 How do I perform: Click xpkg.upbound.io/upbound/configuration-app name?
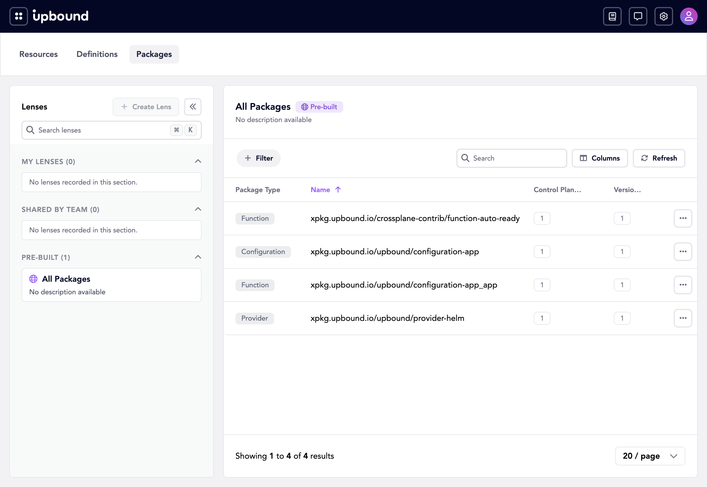coord(394,251)
